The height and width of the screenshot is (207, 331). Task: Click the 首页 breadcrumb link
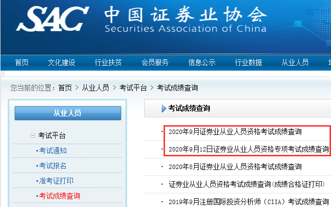(x=65, y=88)
